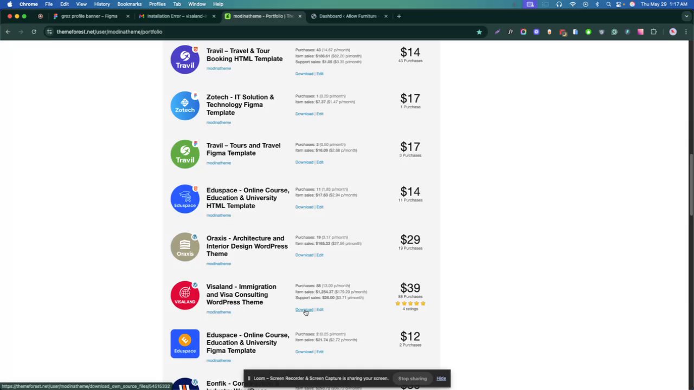Click the purple feather extension icon
The image size is (694, 390).
click(x=497, y=32)
